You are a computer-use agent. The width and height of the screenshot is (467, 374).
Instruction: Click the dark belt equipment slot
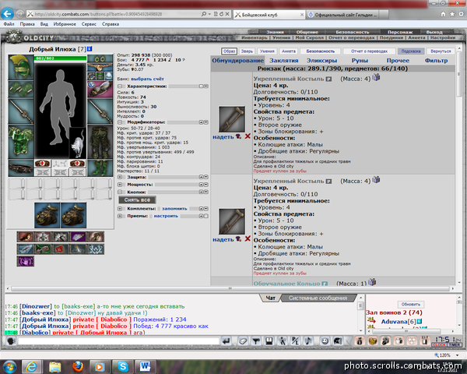tap(21, 168)
